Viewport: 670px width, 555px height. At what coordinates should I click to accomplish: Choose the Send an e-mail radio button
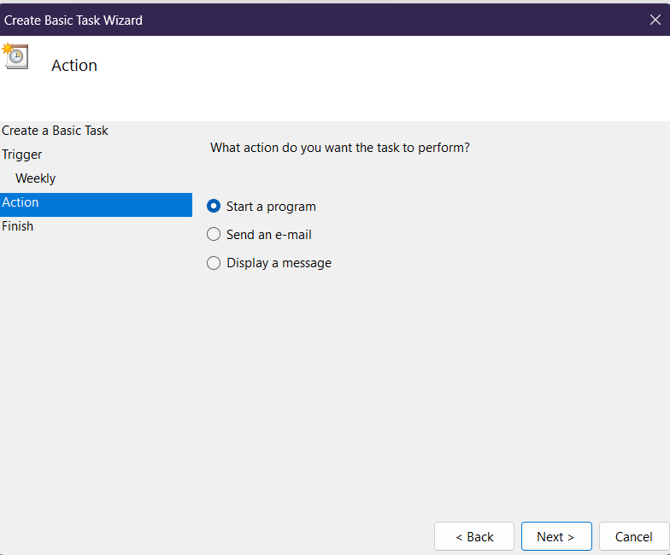pyautogui.click(x=214, y=234)
